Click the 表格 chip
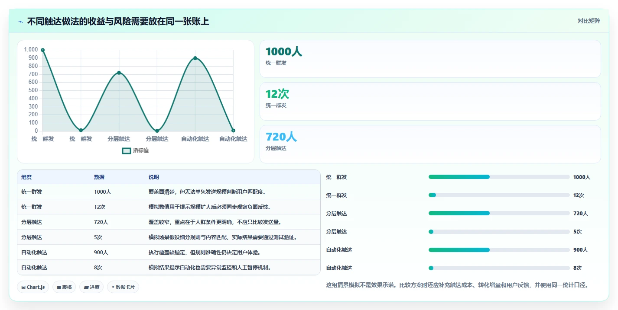 64,287
